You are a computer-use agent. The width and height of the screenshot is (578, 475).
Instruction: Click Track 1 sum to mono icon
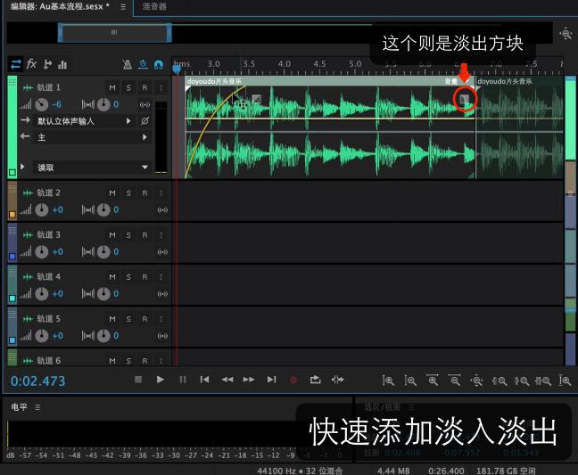pyautogui.click(x=144, y=104)
